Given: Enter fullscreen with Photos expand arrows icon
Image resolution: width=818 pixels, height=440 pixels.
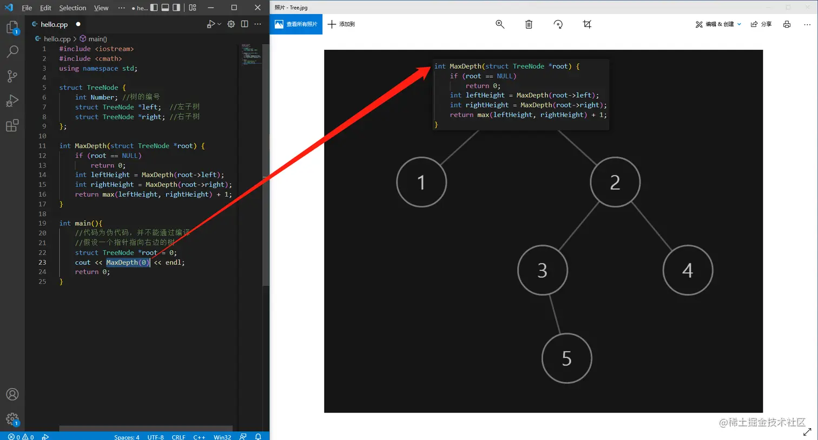Looking at the screenshot, I should [807, 432].
